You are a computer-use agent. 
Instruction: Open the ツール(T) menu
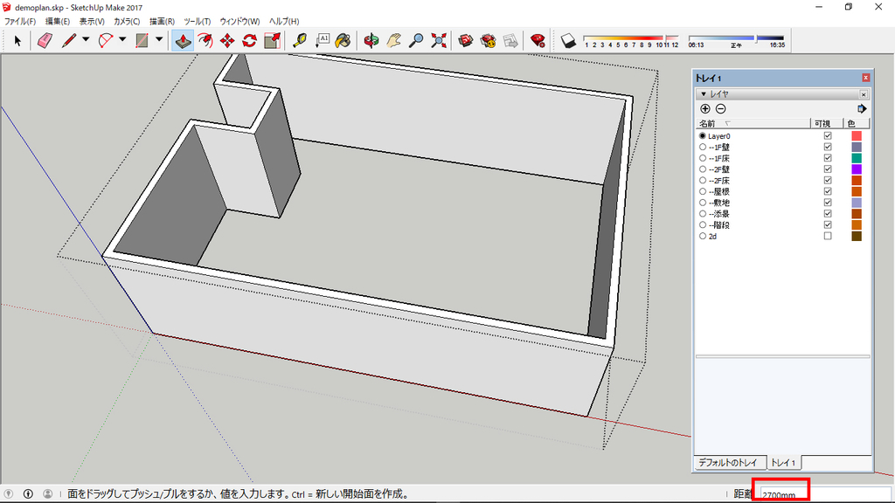point(197,21)
